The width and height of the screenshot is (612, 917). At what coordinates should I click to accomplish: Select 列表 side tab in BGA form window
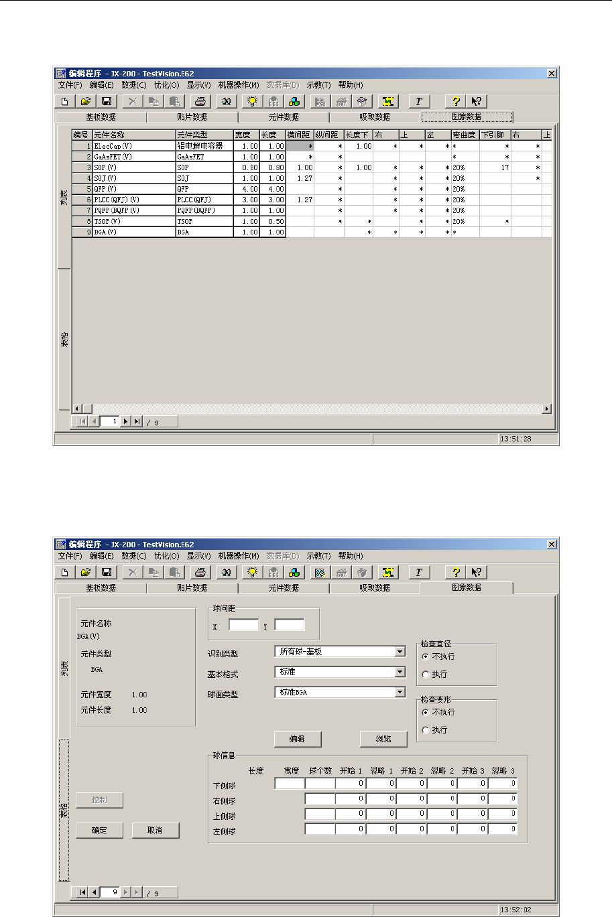[64, 668]
